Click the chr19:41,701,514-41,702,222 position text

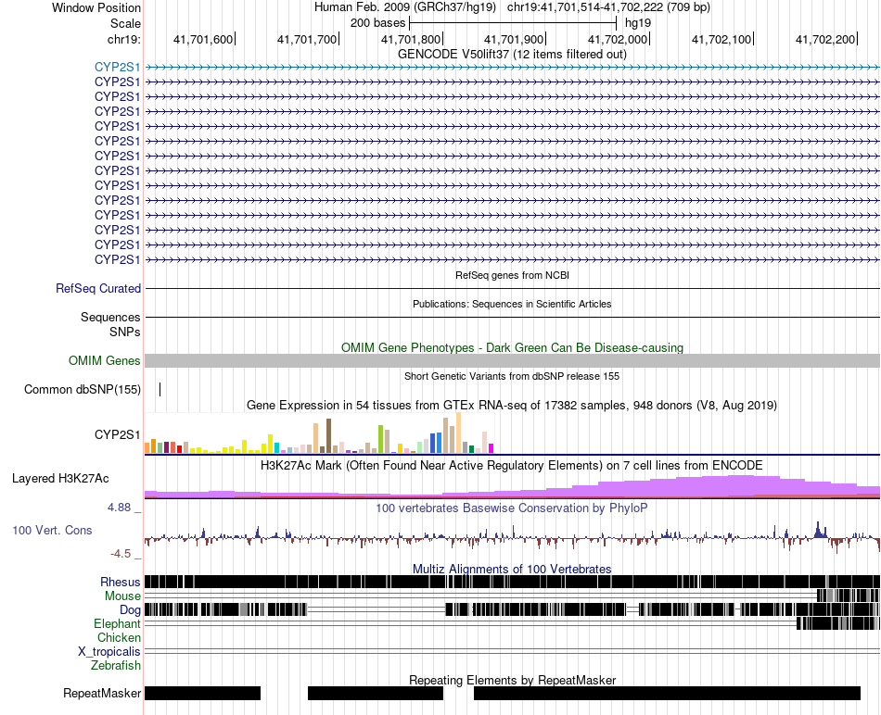click(608, 7)
